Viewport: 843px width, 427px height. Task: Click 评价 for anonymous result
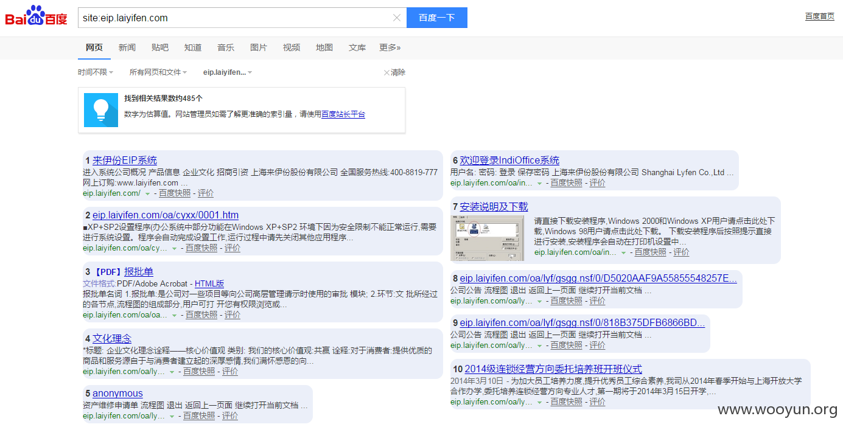[230, 416]
